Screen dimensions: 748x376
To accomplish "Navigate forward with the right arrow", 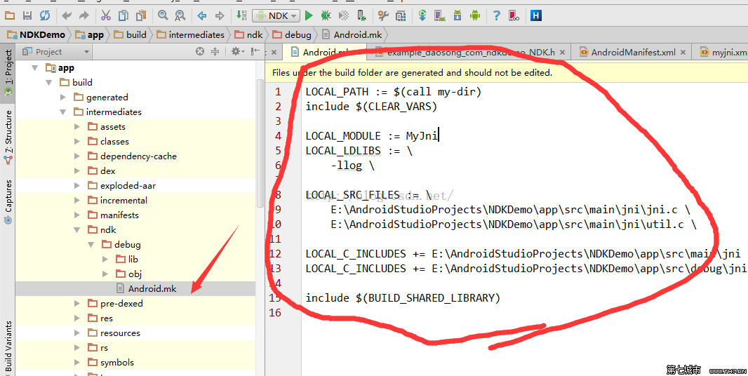I will [x=220, y=15].
